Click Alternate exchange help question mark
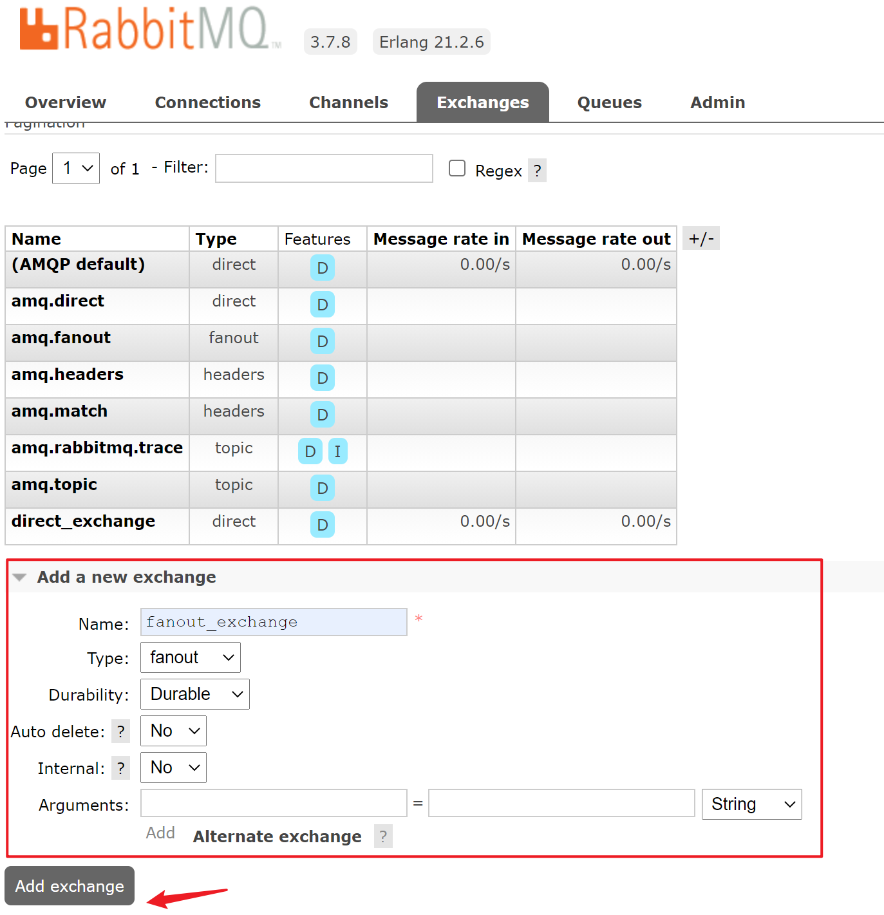Screen dimensions: 884x915 pyautogui.click(x=383, y=836)
